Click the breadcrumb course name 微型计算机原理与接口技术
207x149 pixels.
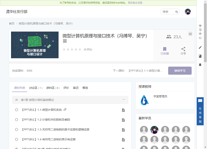coord(46,23)
